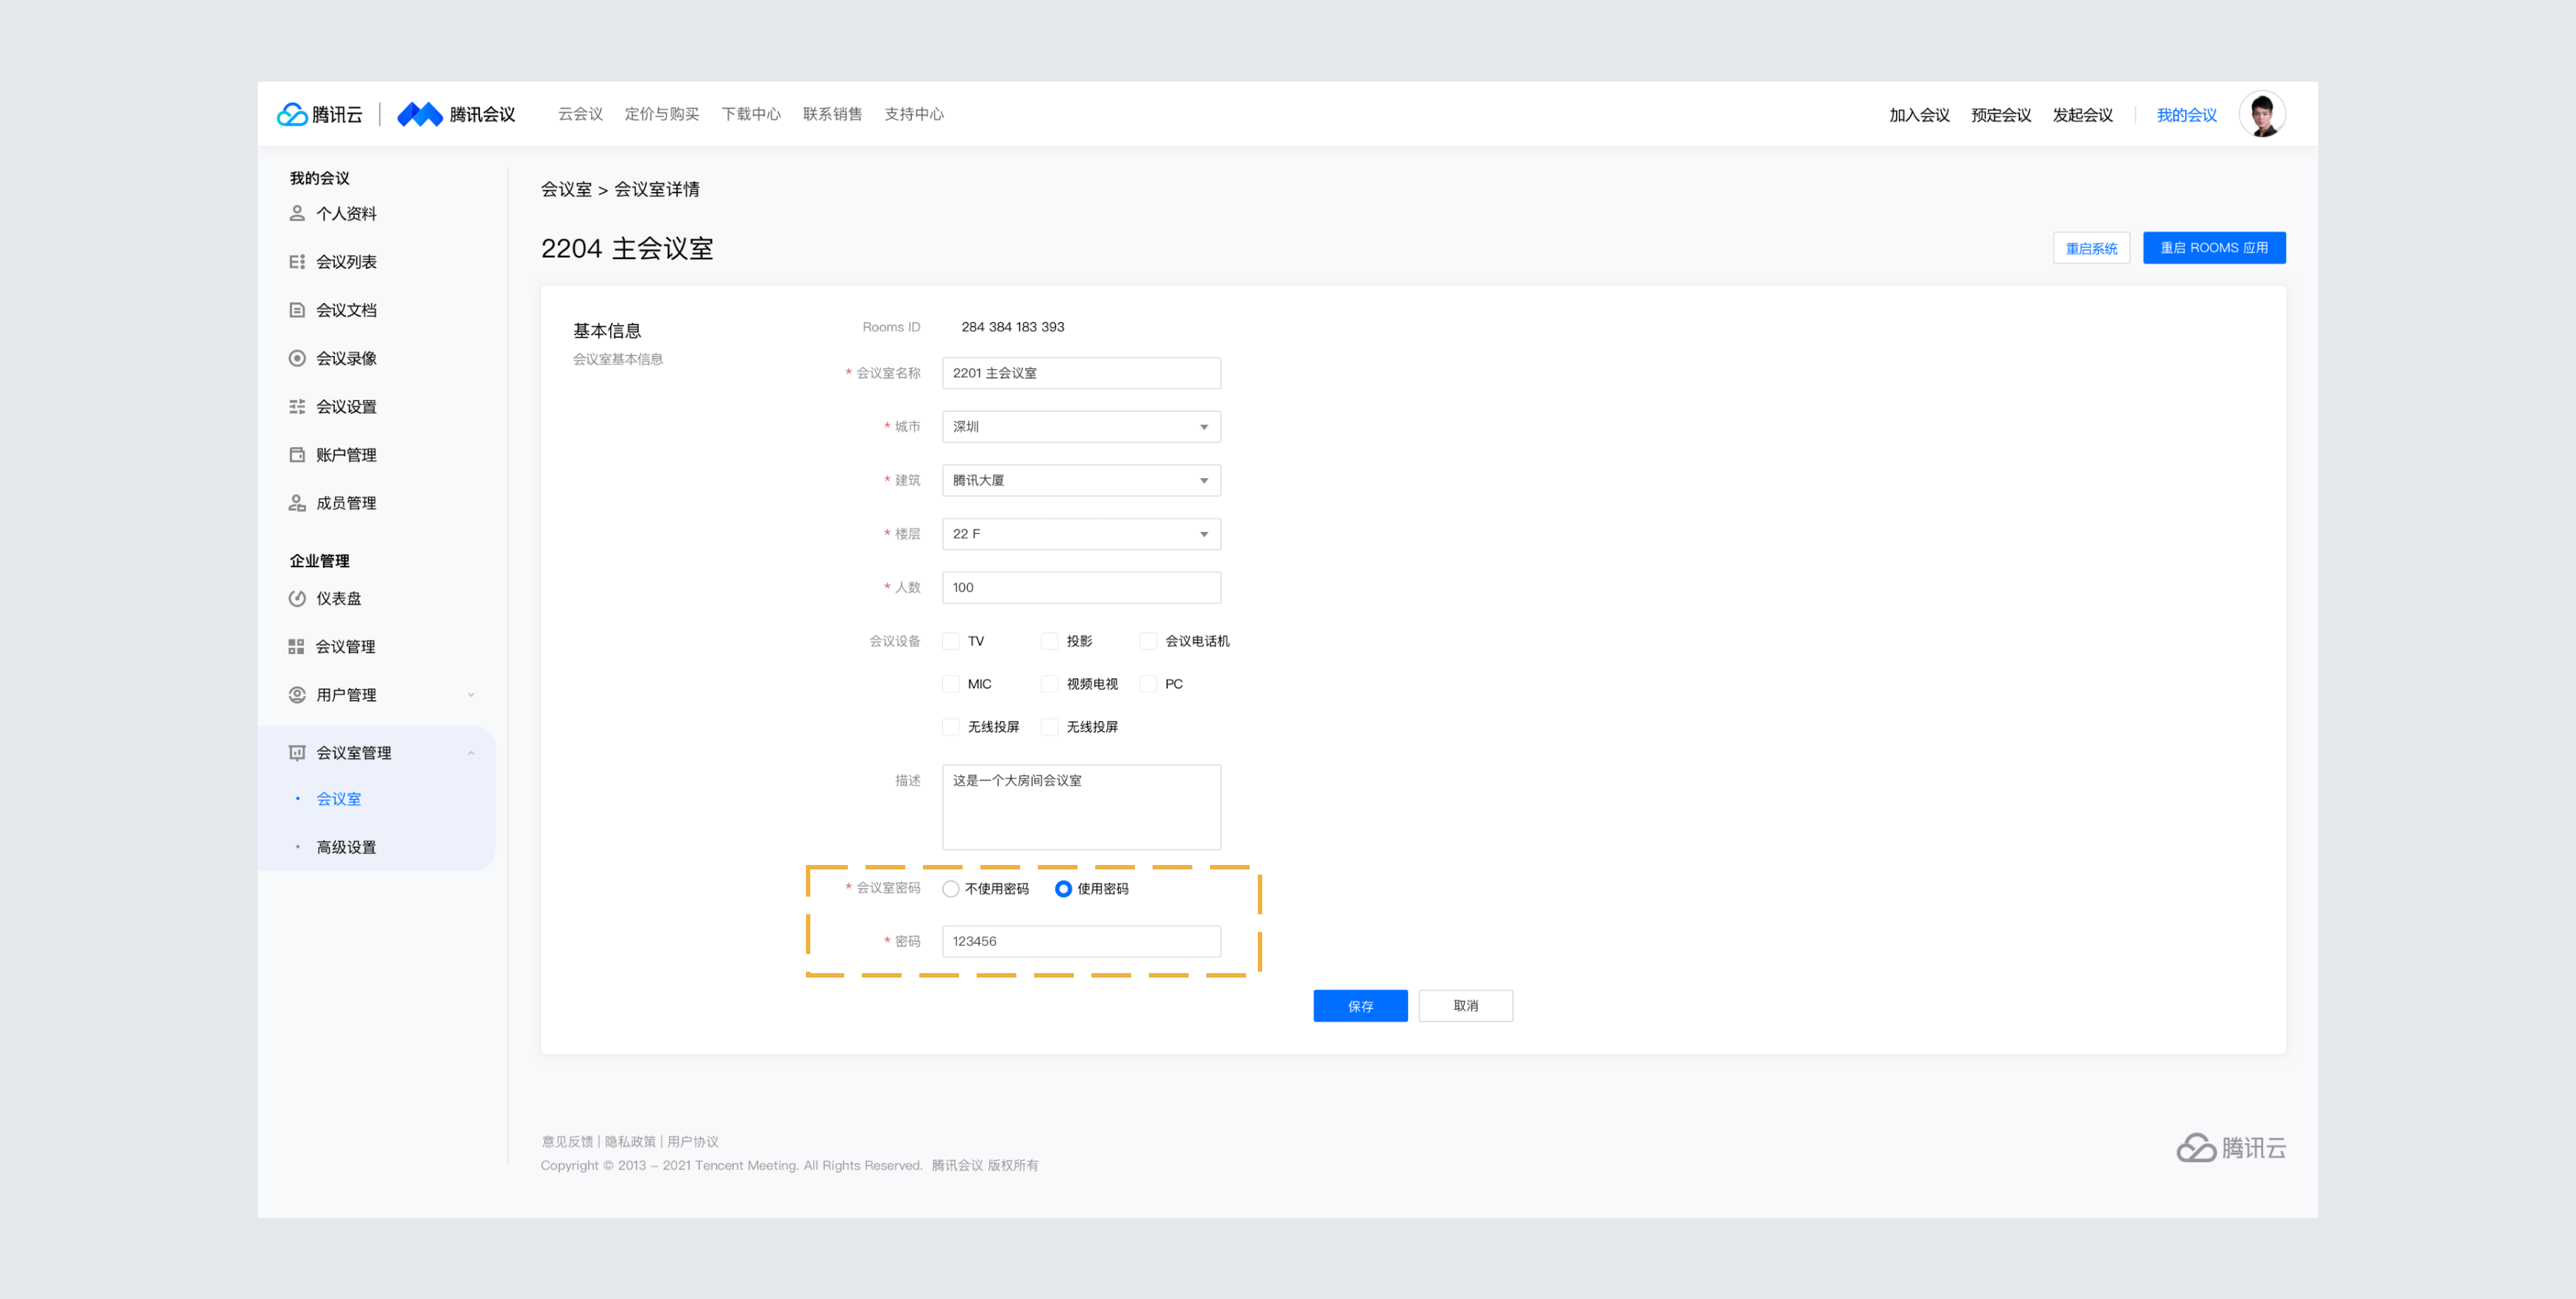The image size is (2576, 1299).
Task: Open the 隐私政策 footer link
Action: click(630, 1141)
